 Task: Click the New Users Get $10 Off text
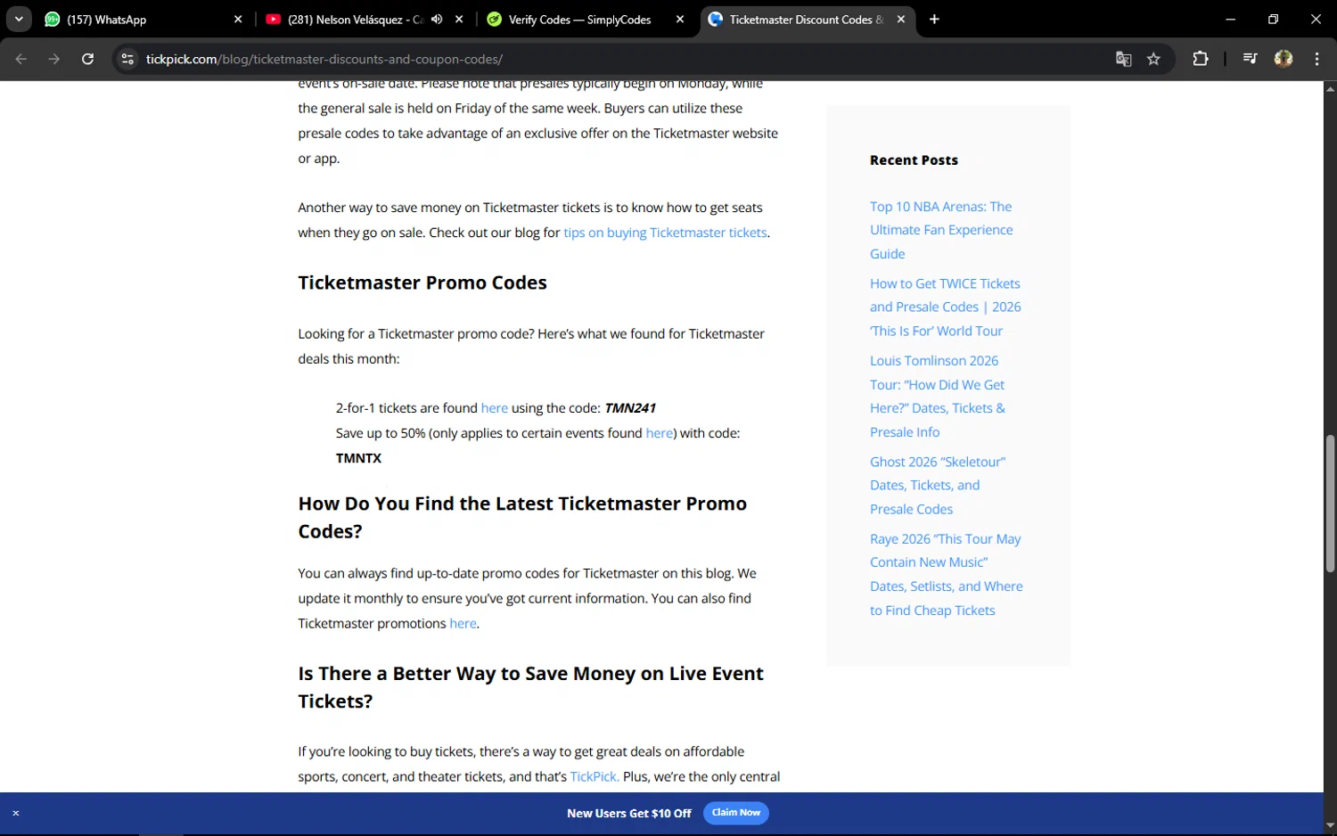pos(629,813)
